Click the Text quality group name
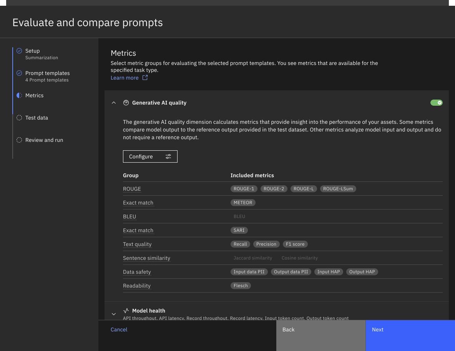Viewport: 455px width, 351px height. (x=137, y=244)
